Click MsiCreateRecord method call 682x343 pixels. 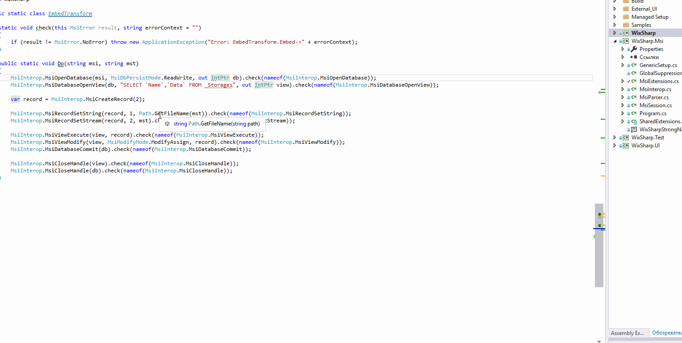[x=109, y=99]
